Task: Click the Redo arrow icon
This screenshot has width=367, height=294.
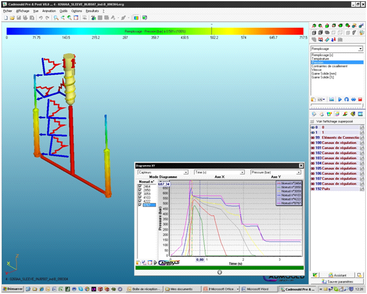Action: [x=47, y=18]
